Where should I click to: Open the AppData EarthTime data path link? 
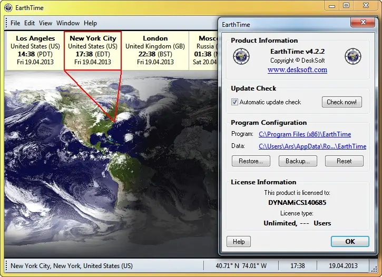312,146
